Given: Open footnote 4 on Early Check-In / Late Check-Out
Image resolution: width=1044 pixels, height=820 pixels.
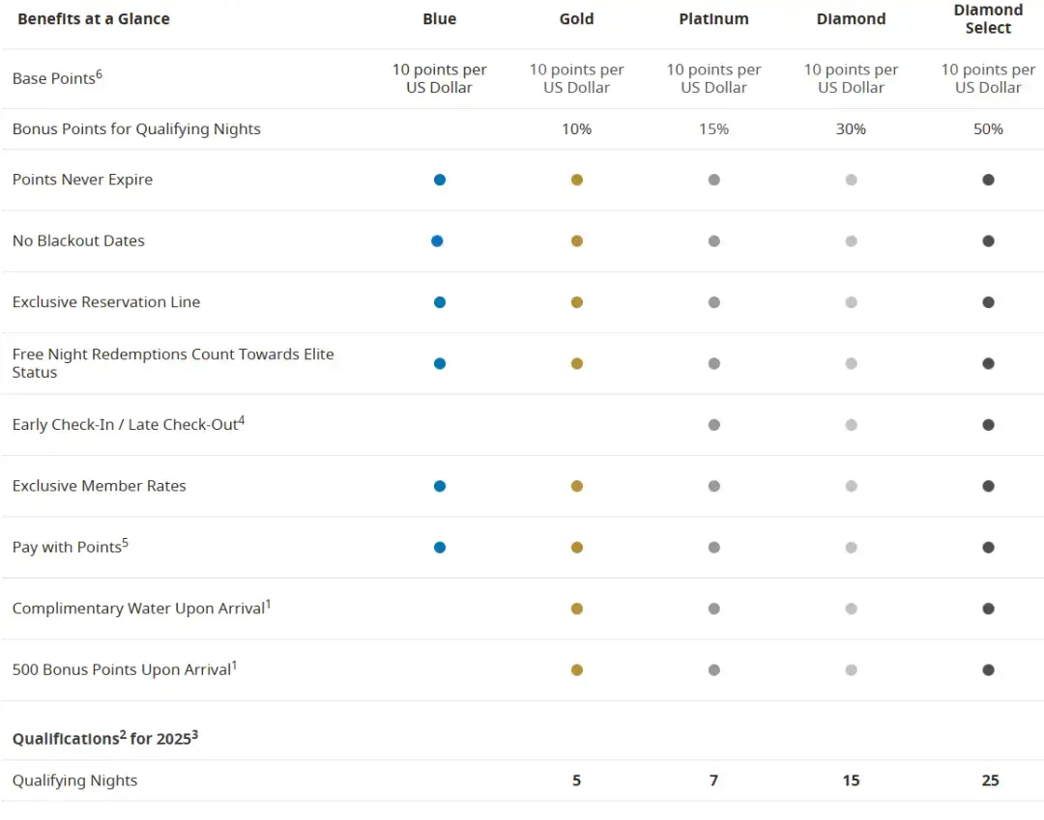Looking at the screenshot, I should pos(242,420).
